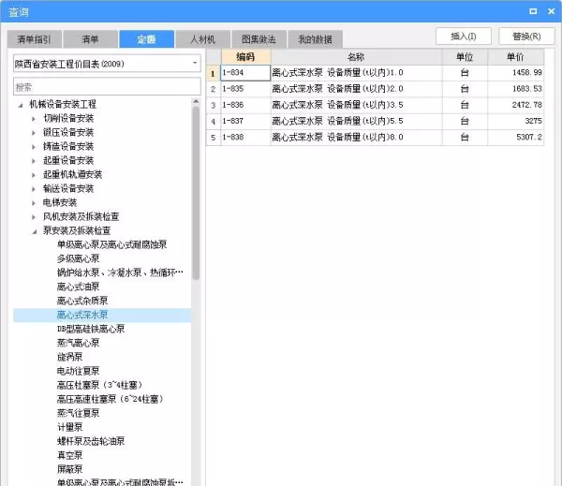
Task: Expand the 风机安装及拆装检查 node
Action: [34, 217]
